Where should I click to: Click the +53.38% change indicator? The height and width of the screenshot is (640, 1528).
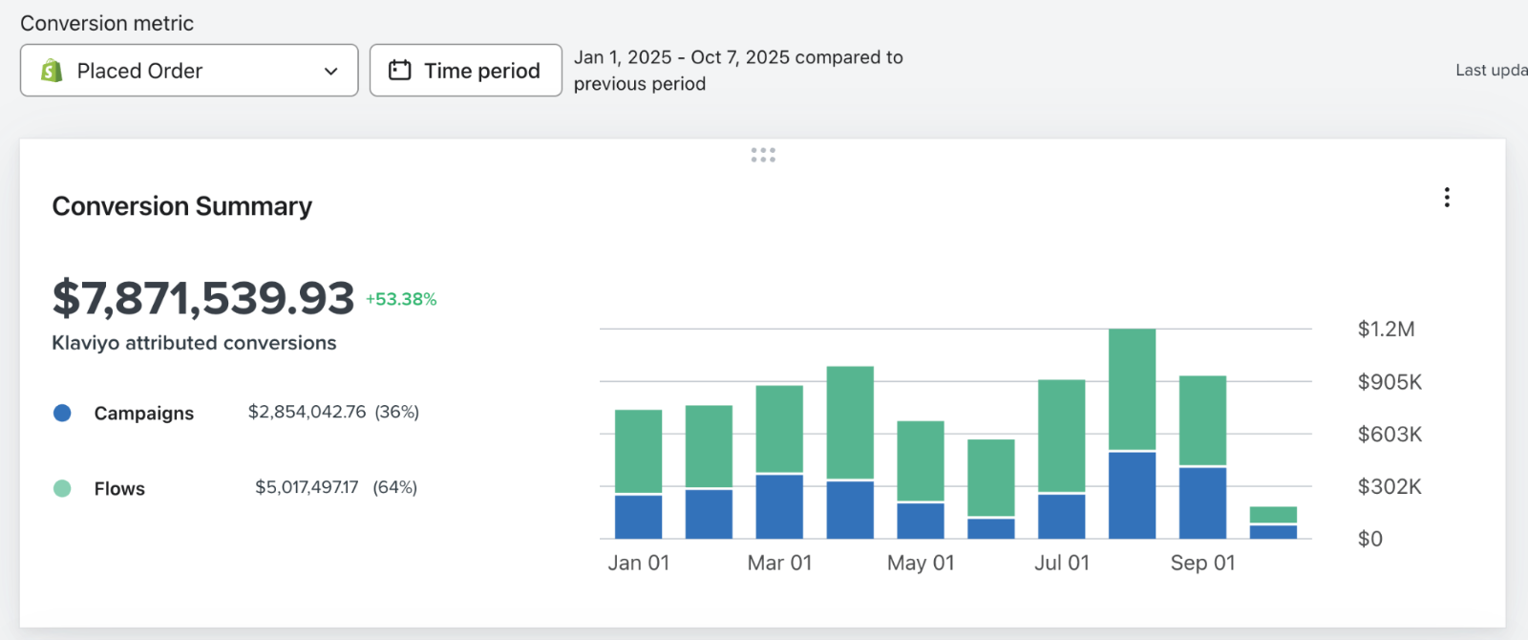(401, 299)
